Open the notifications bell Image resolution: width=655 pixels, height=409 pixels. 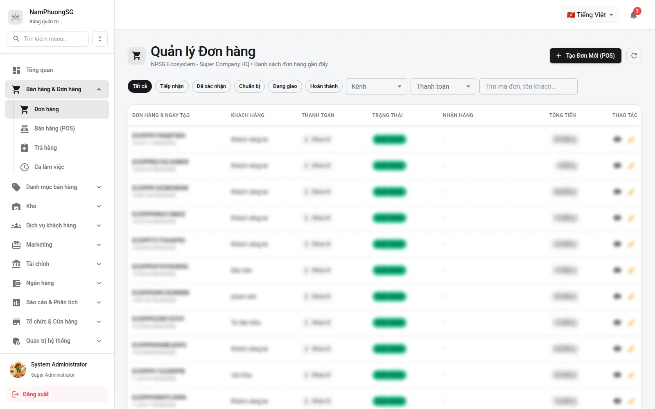[x=634, y=15]
